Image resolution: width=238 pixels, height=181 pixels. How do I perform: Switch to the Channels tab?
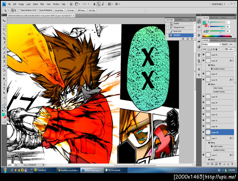[x=214, y=40]
